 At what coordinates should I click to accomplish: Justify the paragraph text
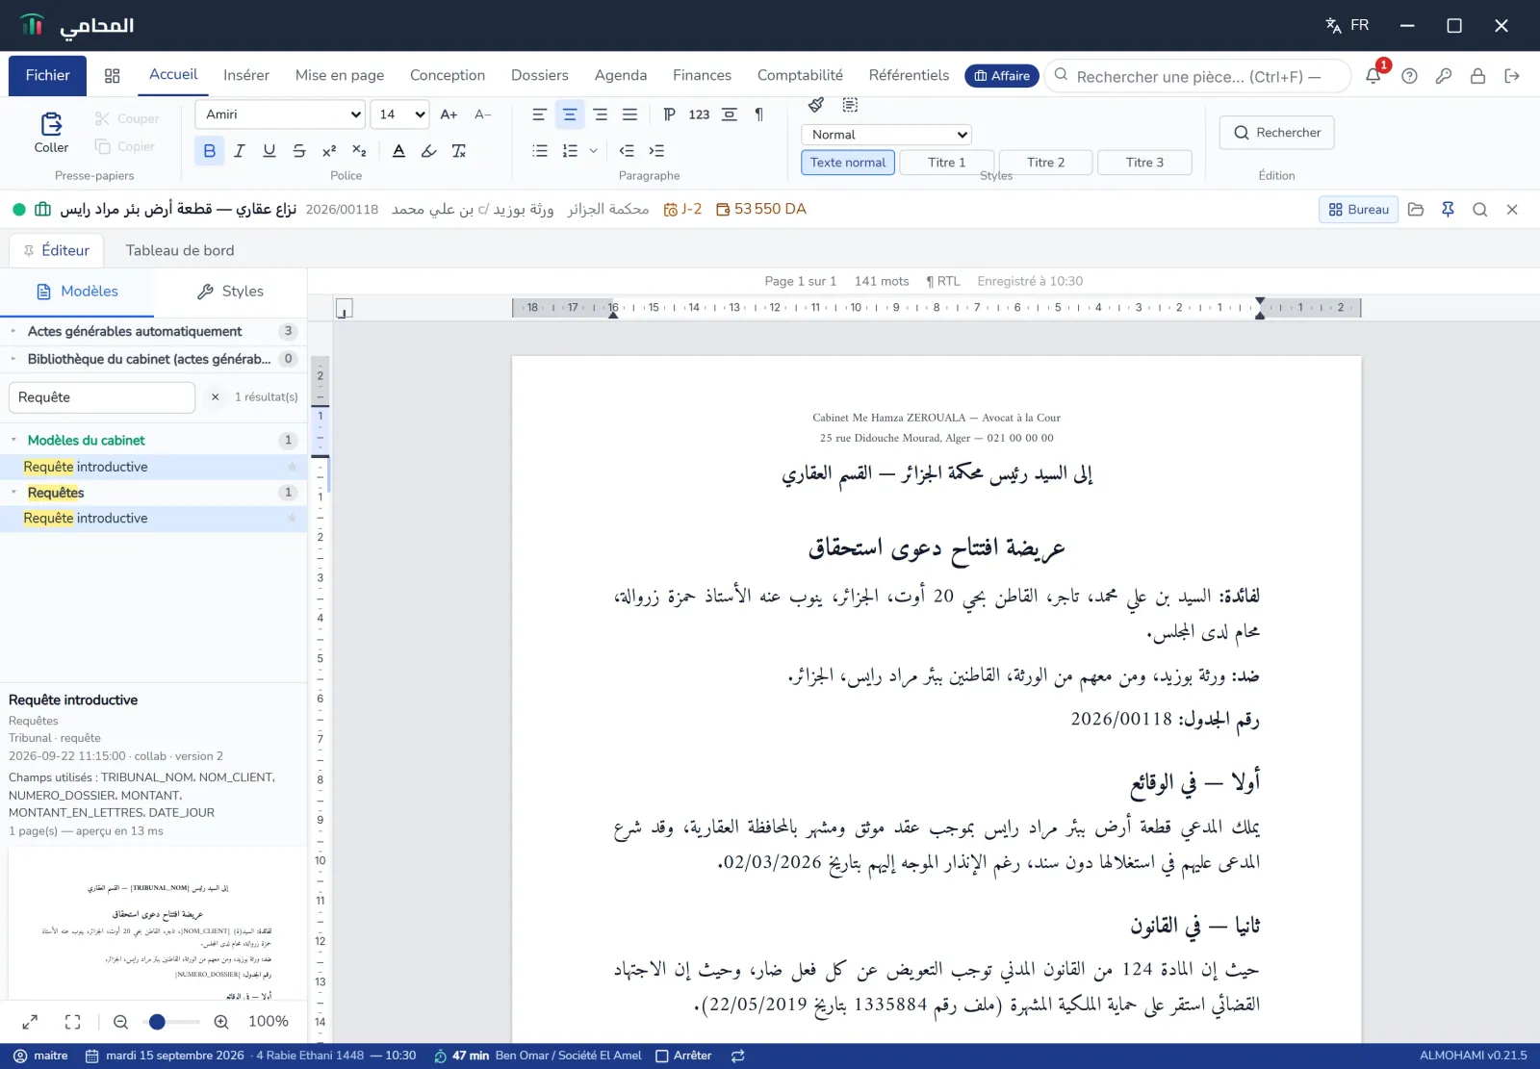coord(629,115)
